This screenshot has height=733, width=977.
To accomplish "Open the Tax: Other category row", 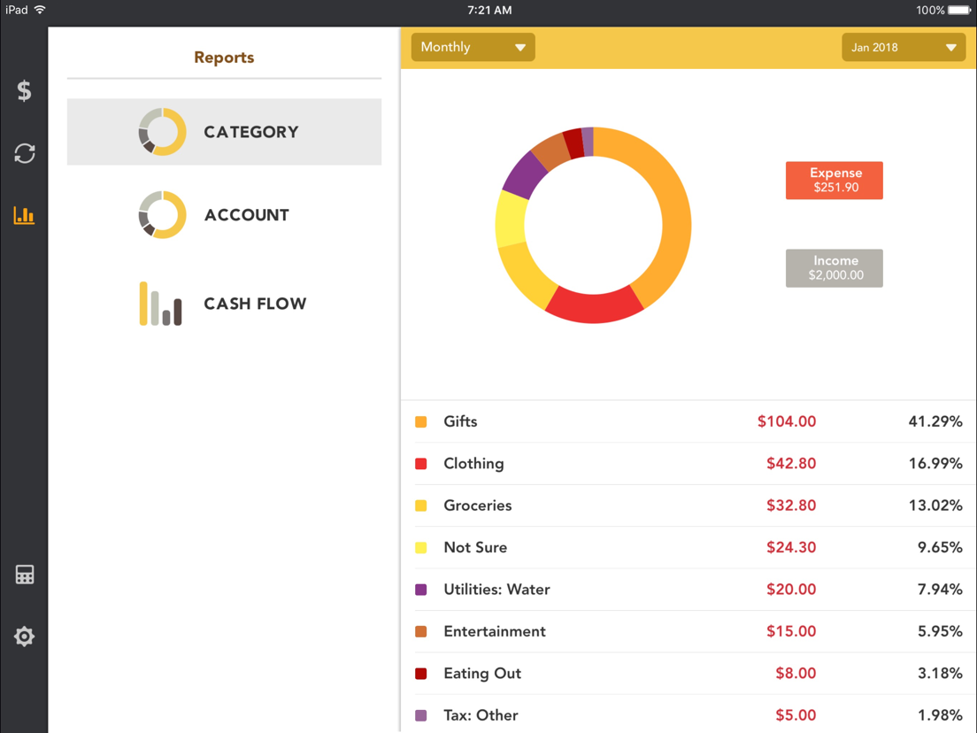I will (689, 715).
